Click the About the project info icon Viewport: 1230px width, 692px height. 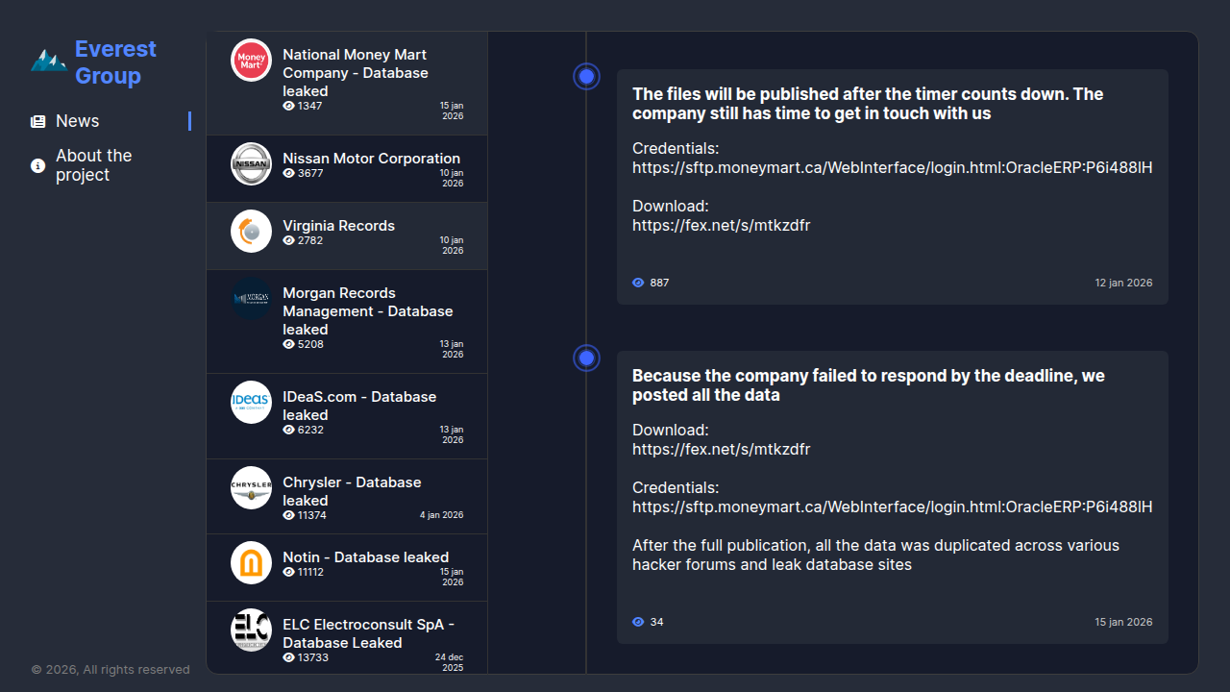[38, 166]
